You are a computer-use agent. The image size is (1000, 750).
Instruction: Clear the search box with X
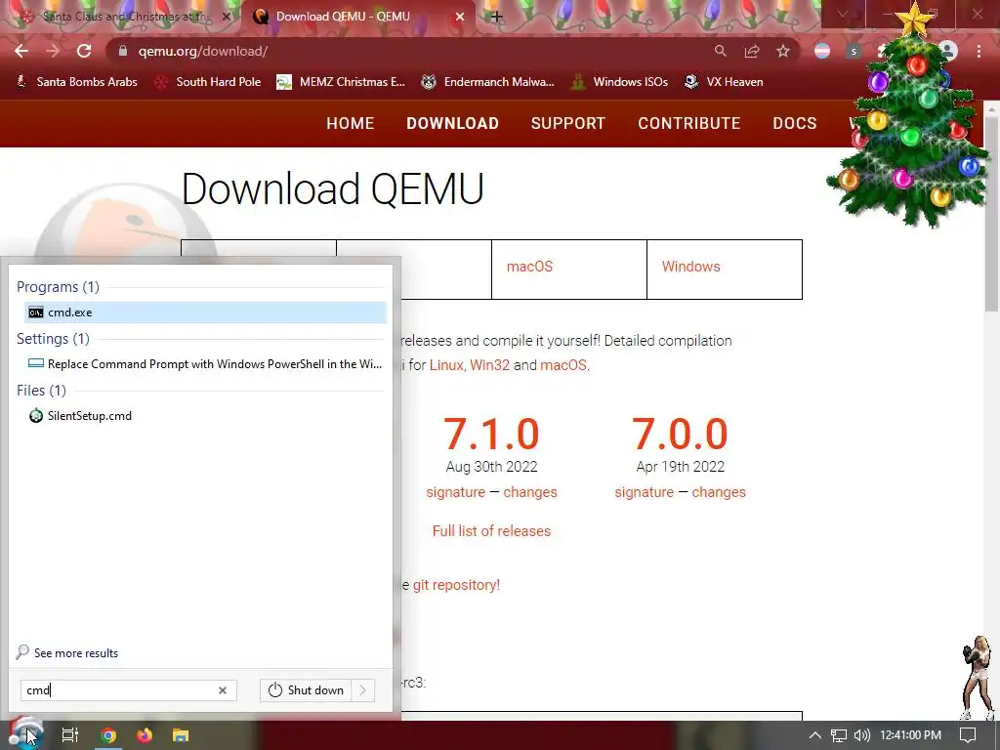223,690
